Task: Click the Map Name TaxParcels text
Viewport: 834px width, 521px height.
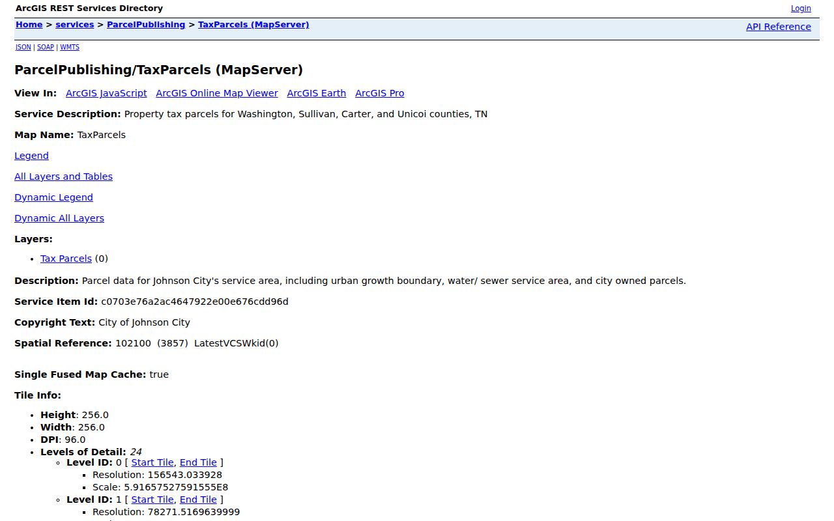Action: point(101,135)
